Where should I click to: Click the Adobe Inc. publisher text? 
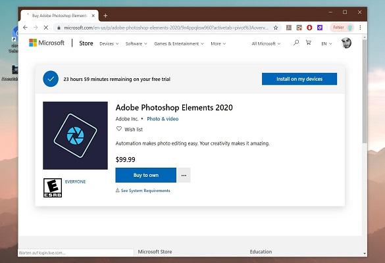(x=127, y=119)
